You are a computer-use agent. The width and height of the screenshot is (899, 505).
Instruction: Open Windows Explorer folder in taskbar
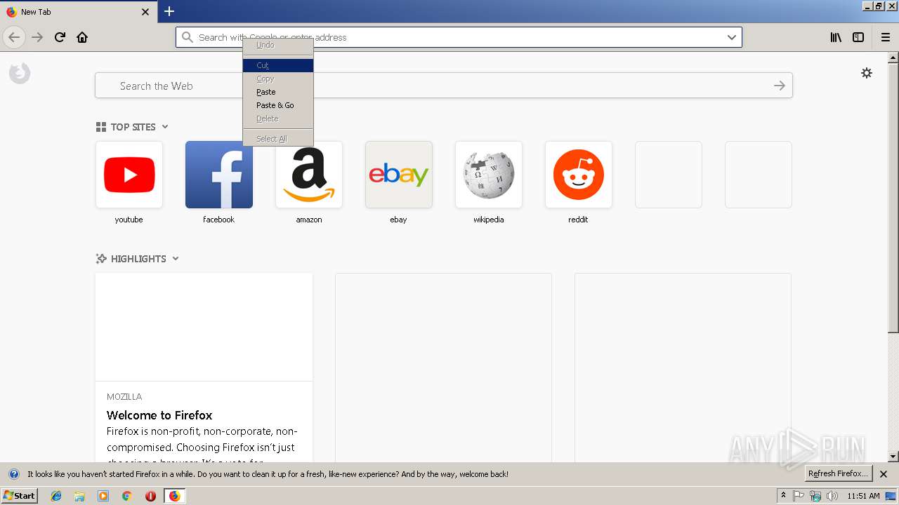(79, 496)
